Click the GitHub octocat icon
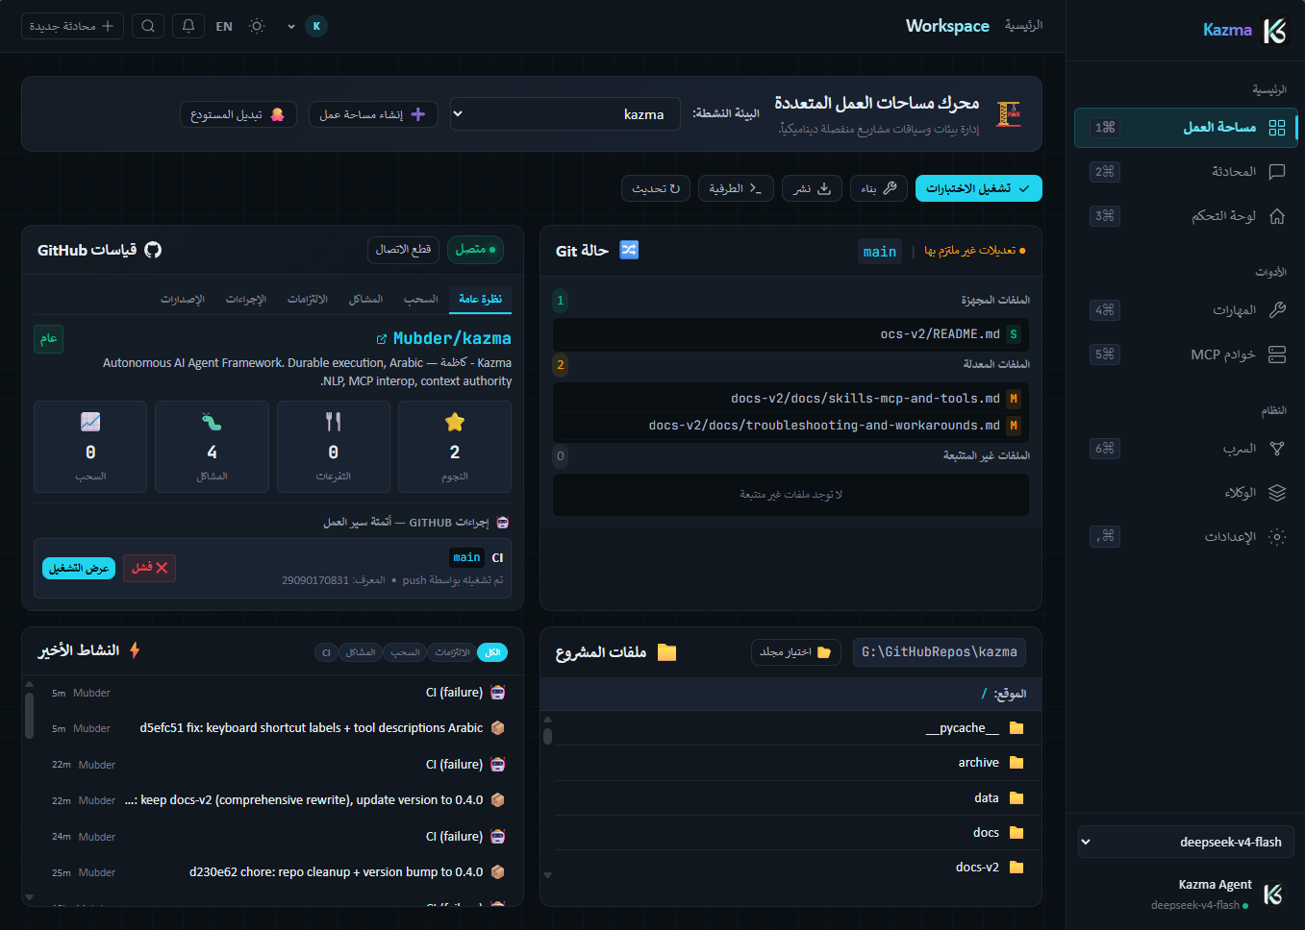This screenshot has height=930, width=1305. coord(153,250)
